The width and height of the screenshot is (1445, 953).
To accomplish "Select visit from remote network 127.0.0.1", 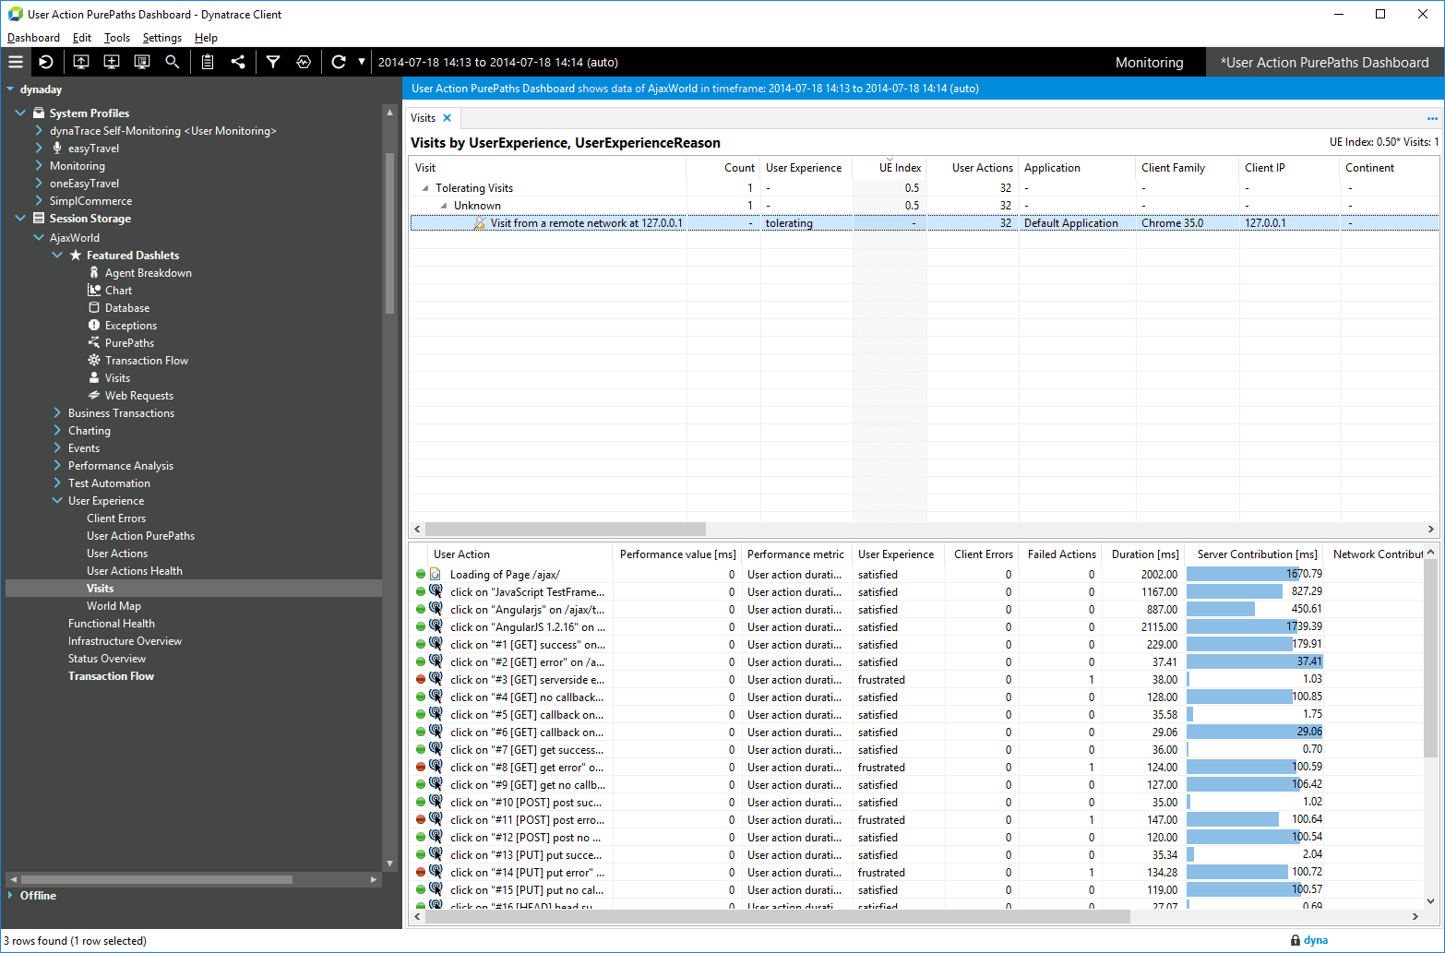I will coord(925,223).
